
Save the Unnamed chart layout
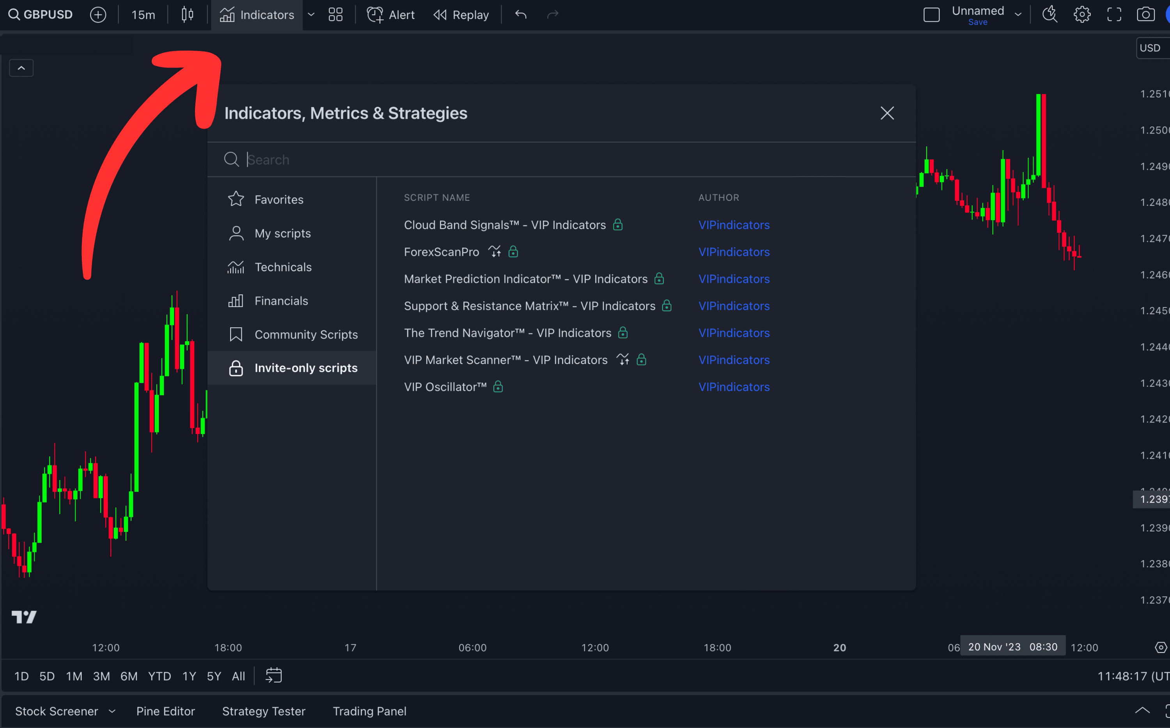click(978, 22)
